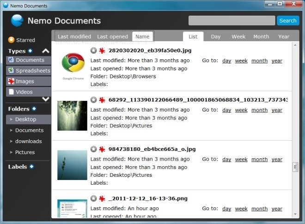Add a new label with plus icon
This screenshot has width=305, height=224.
[x=31, y=167]
